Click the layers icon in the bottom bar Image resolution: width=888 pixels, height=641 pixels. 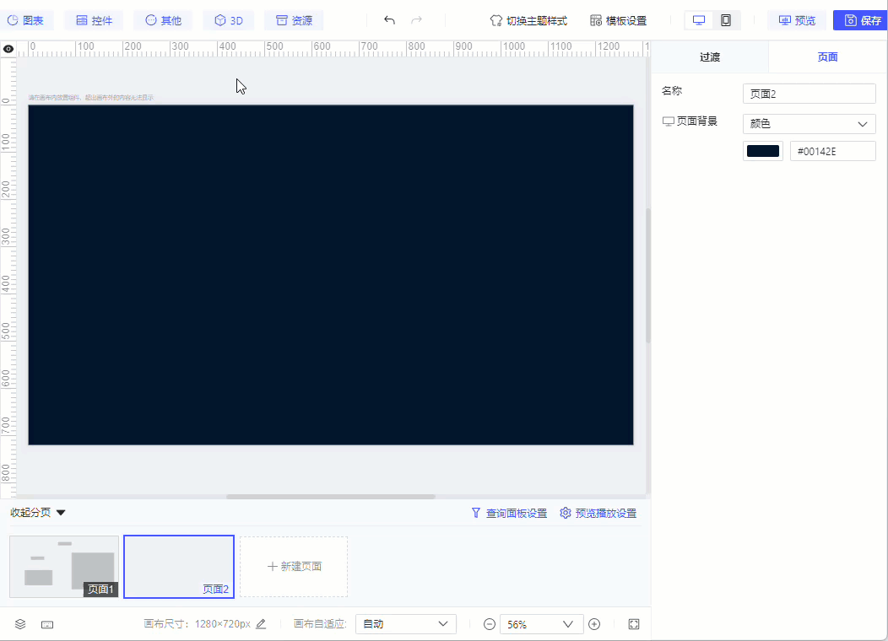click(19, 623)
